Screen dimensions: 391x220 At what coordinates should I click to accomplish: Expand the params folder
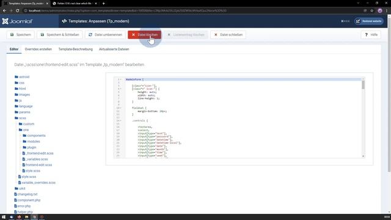[x=23, y=112]
